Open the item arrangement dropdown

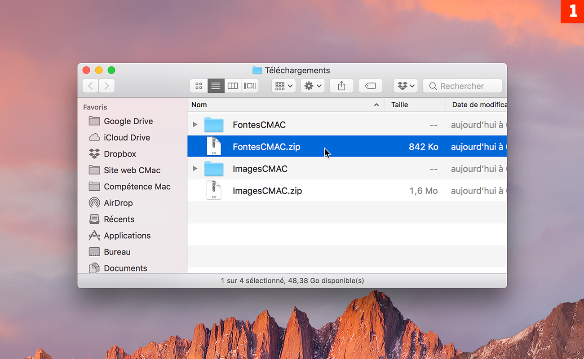coord(283,86)
